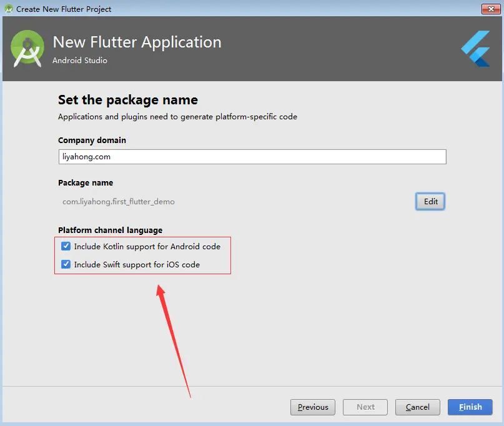The width and height of the screenshot is (504, 426).
Task: Click the small title bar app icon
Action: pos(9,9)
